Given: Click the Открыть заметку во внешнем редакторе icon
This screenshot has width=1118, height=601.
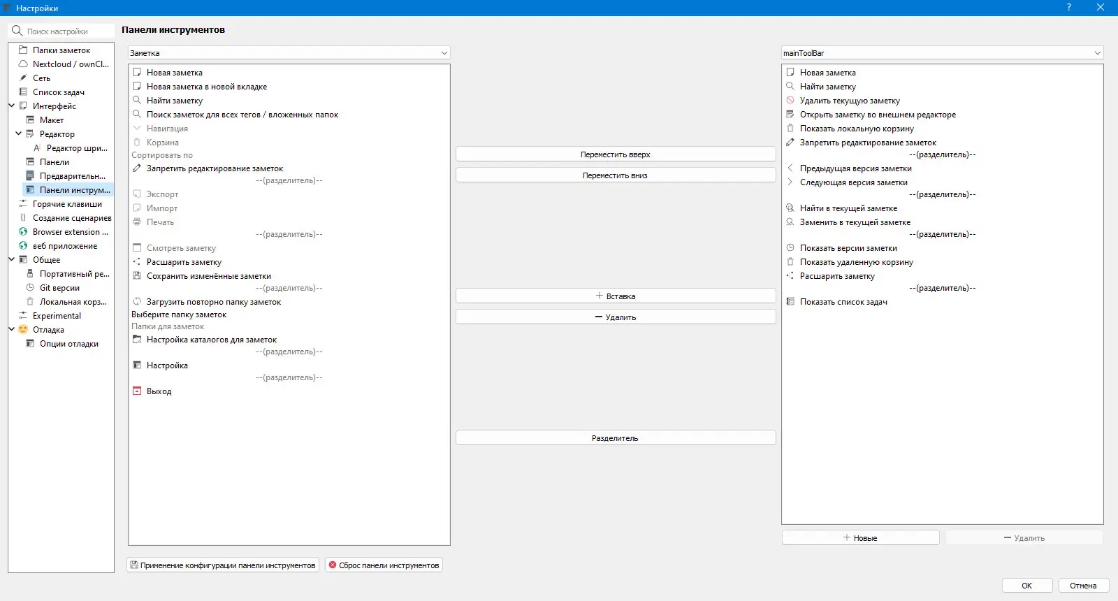Looking at the screenshot, I should point(790,115).
